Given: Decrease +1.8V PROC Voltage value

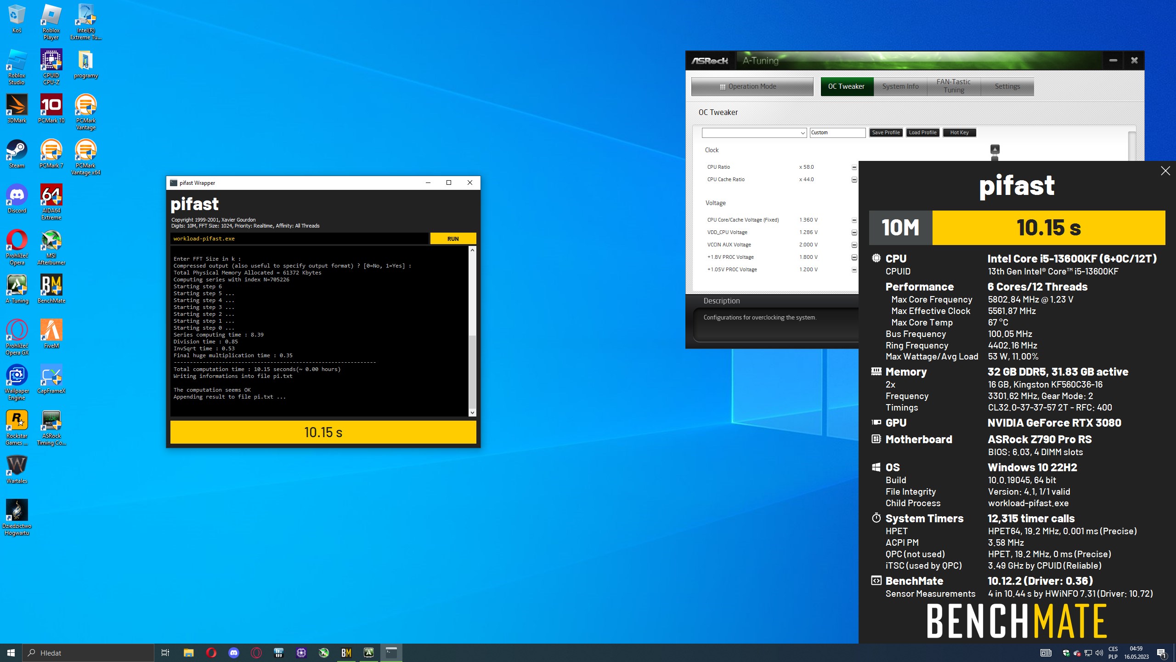Looking at the screenshot, I should tap(854, 257).
